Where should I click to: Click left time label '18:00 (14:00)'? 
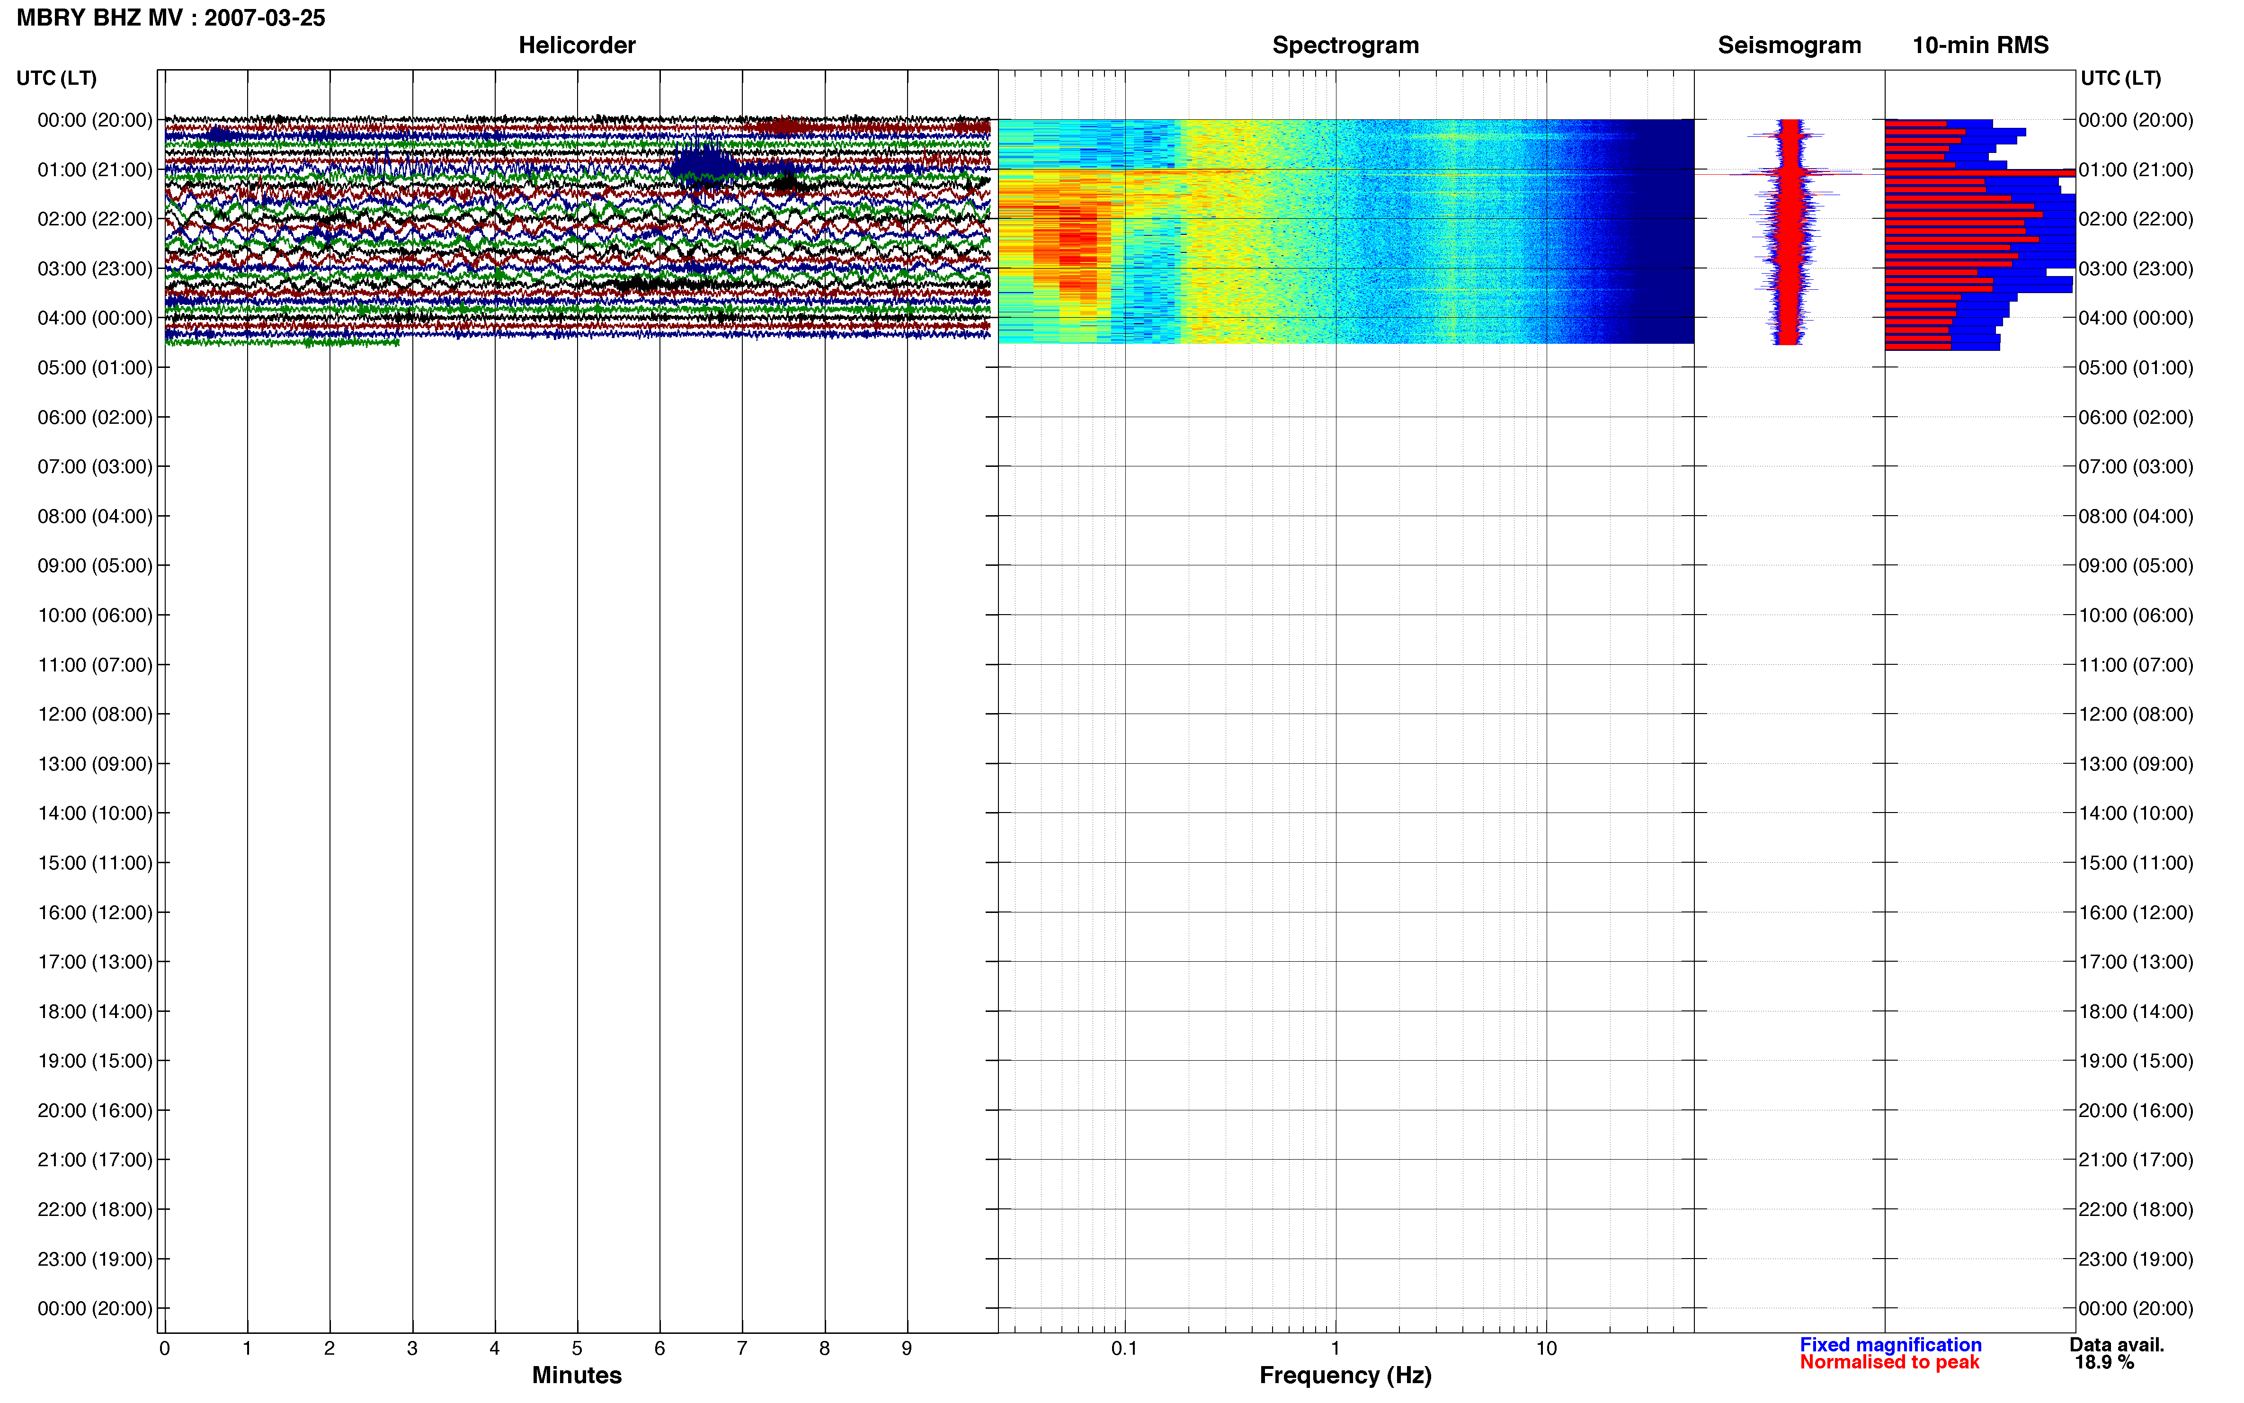pyautogui.click(x=95, y=1011)
